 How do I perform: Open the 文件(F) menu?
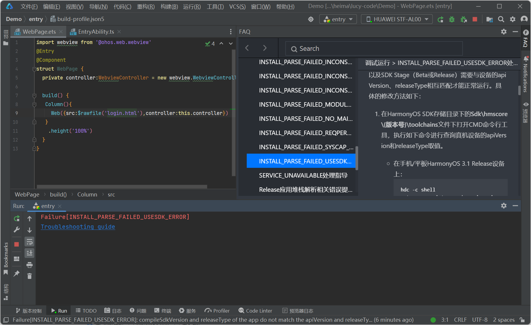29,6
